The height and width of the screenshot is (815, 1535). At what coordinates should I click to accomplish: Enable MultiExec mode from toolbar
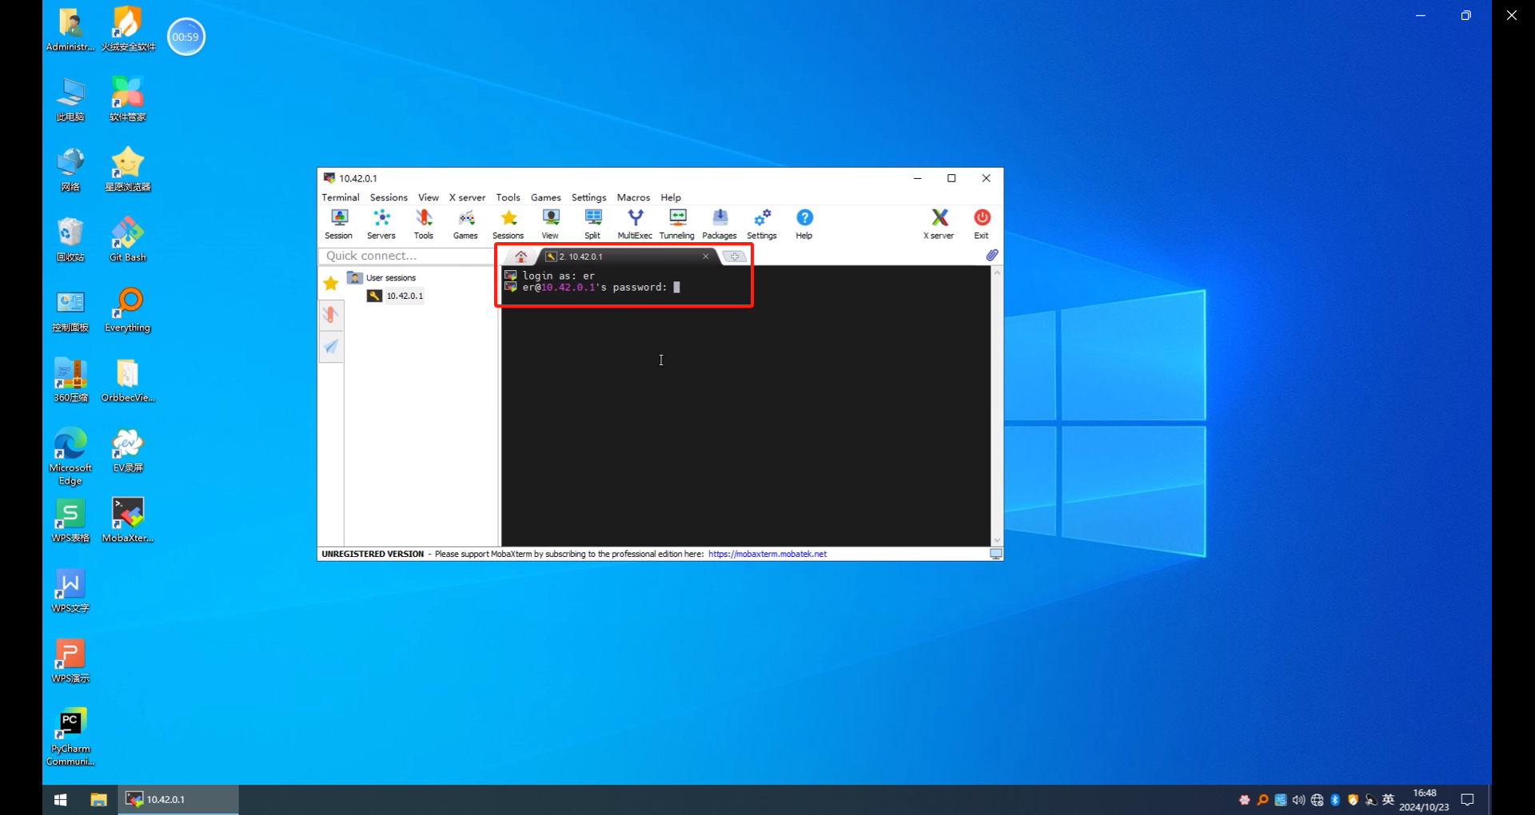(635, 224)
